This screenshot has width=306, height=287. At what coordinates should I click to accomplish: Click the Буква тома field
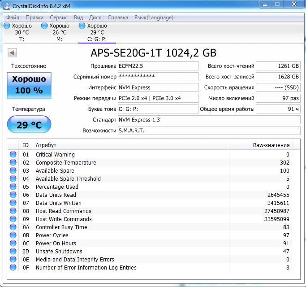158,109
